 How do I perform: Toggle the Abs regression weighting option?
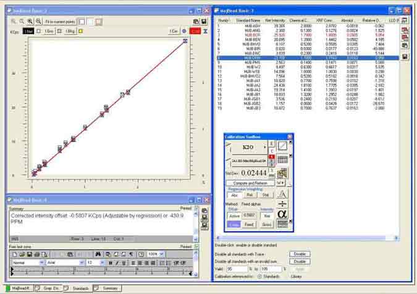coord(234,195)
